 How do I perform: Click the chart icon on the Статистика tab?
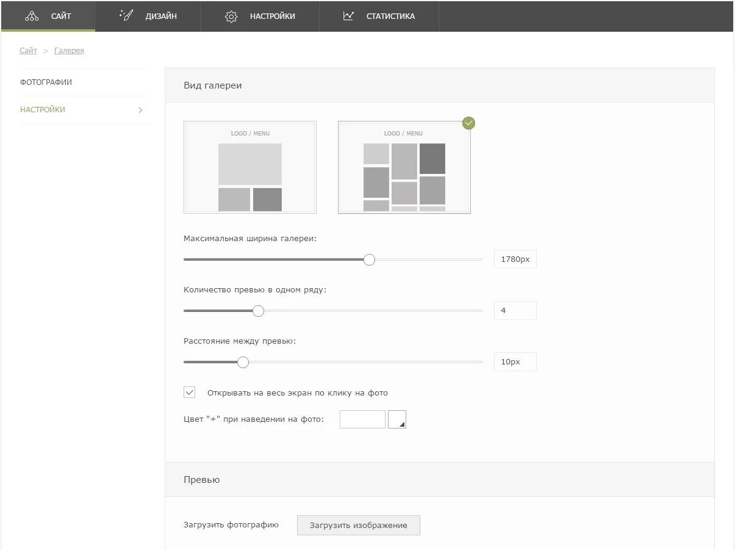pos(348,16)
